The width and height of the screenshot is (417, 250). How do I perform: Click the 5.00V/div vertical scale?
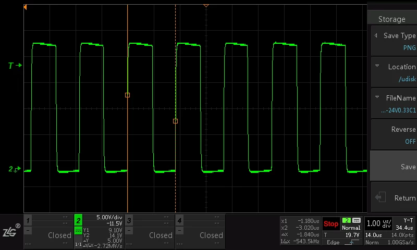(109, 217)
